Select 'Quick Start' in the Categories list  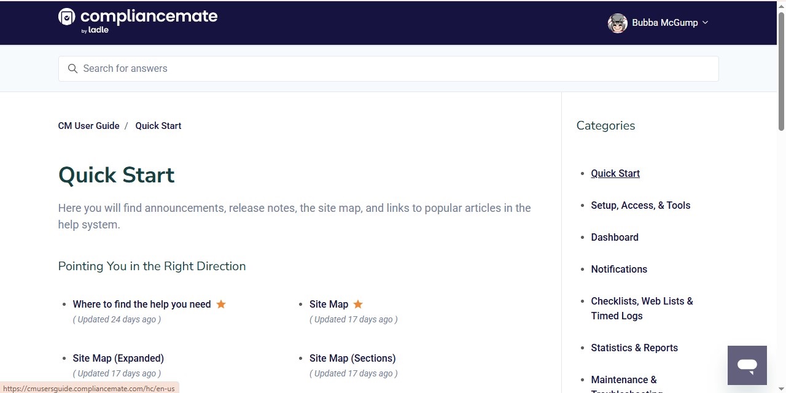point(615,173)
